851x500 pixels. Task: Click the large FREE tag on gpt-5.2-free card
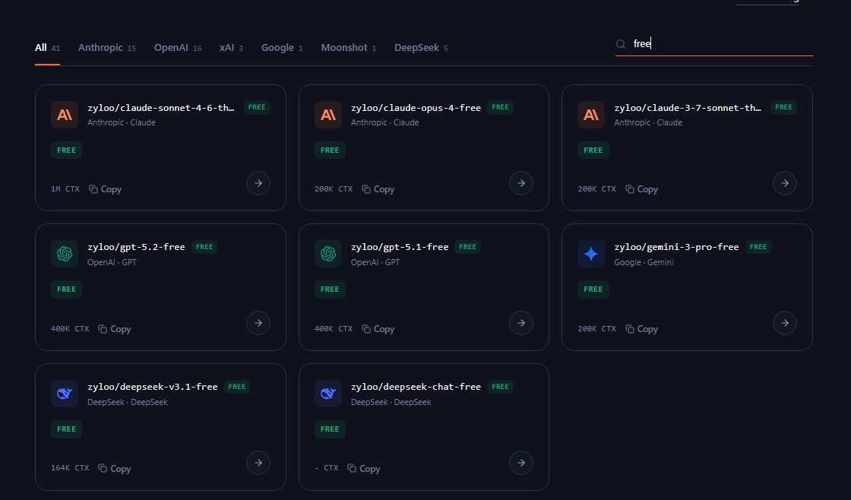(66, 290)
